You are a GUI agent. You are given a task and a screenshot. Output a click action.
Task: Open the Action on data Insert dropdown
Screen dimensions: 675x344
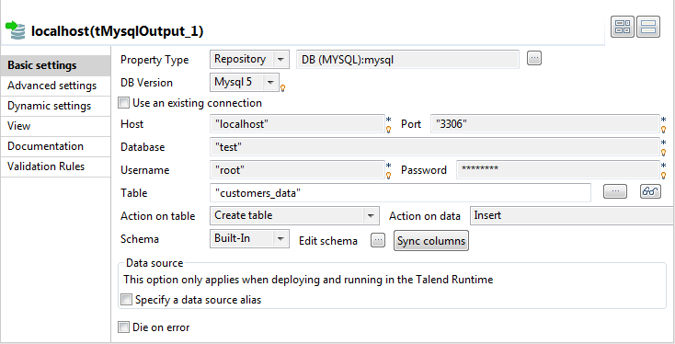point(572,216)
